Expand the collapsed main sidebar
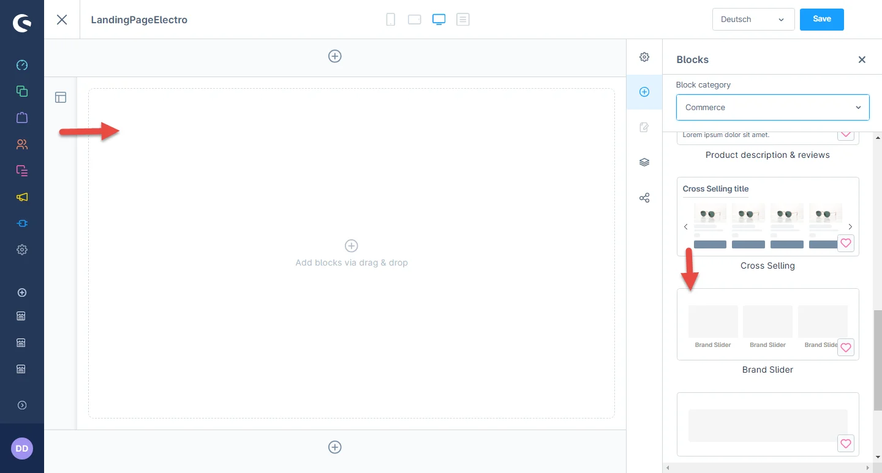 22,405
